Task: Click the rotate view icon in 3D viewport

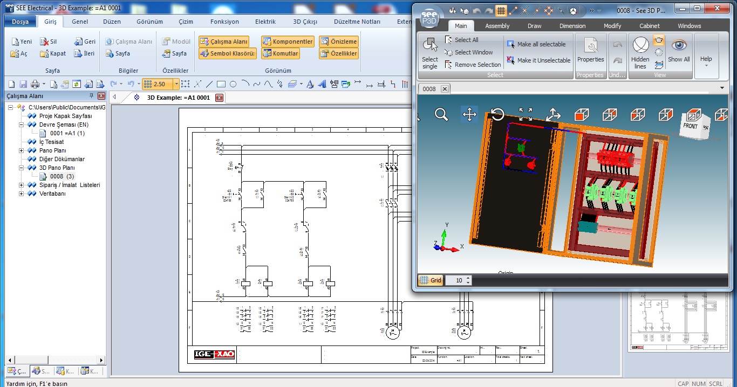Action: click(x=497, y=114)
